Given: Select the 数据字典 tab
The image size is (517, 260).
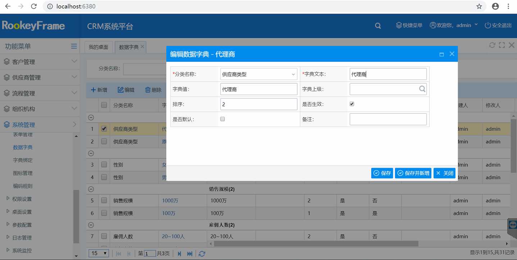Looking at the screenshot, I should point(128,47).
